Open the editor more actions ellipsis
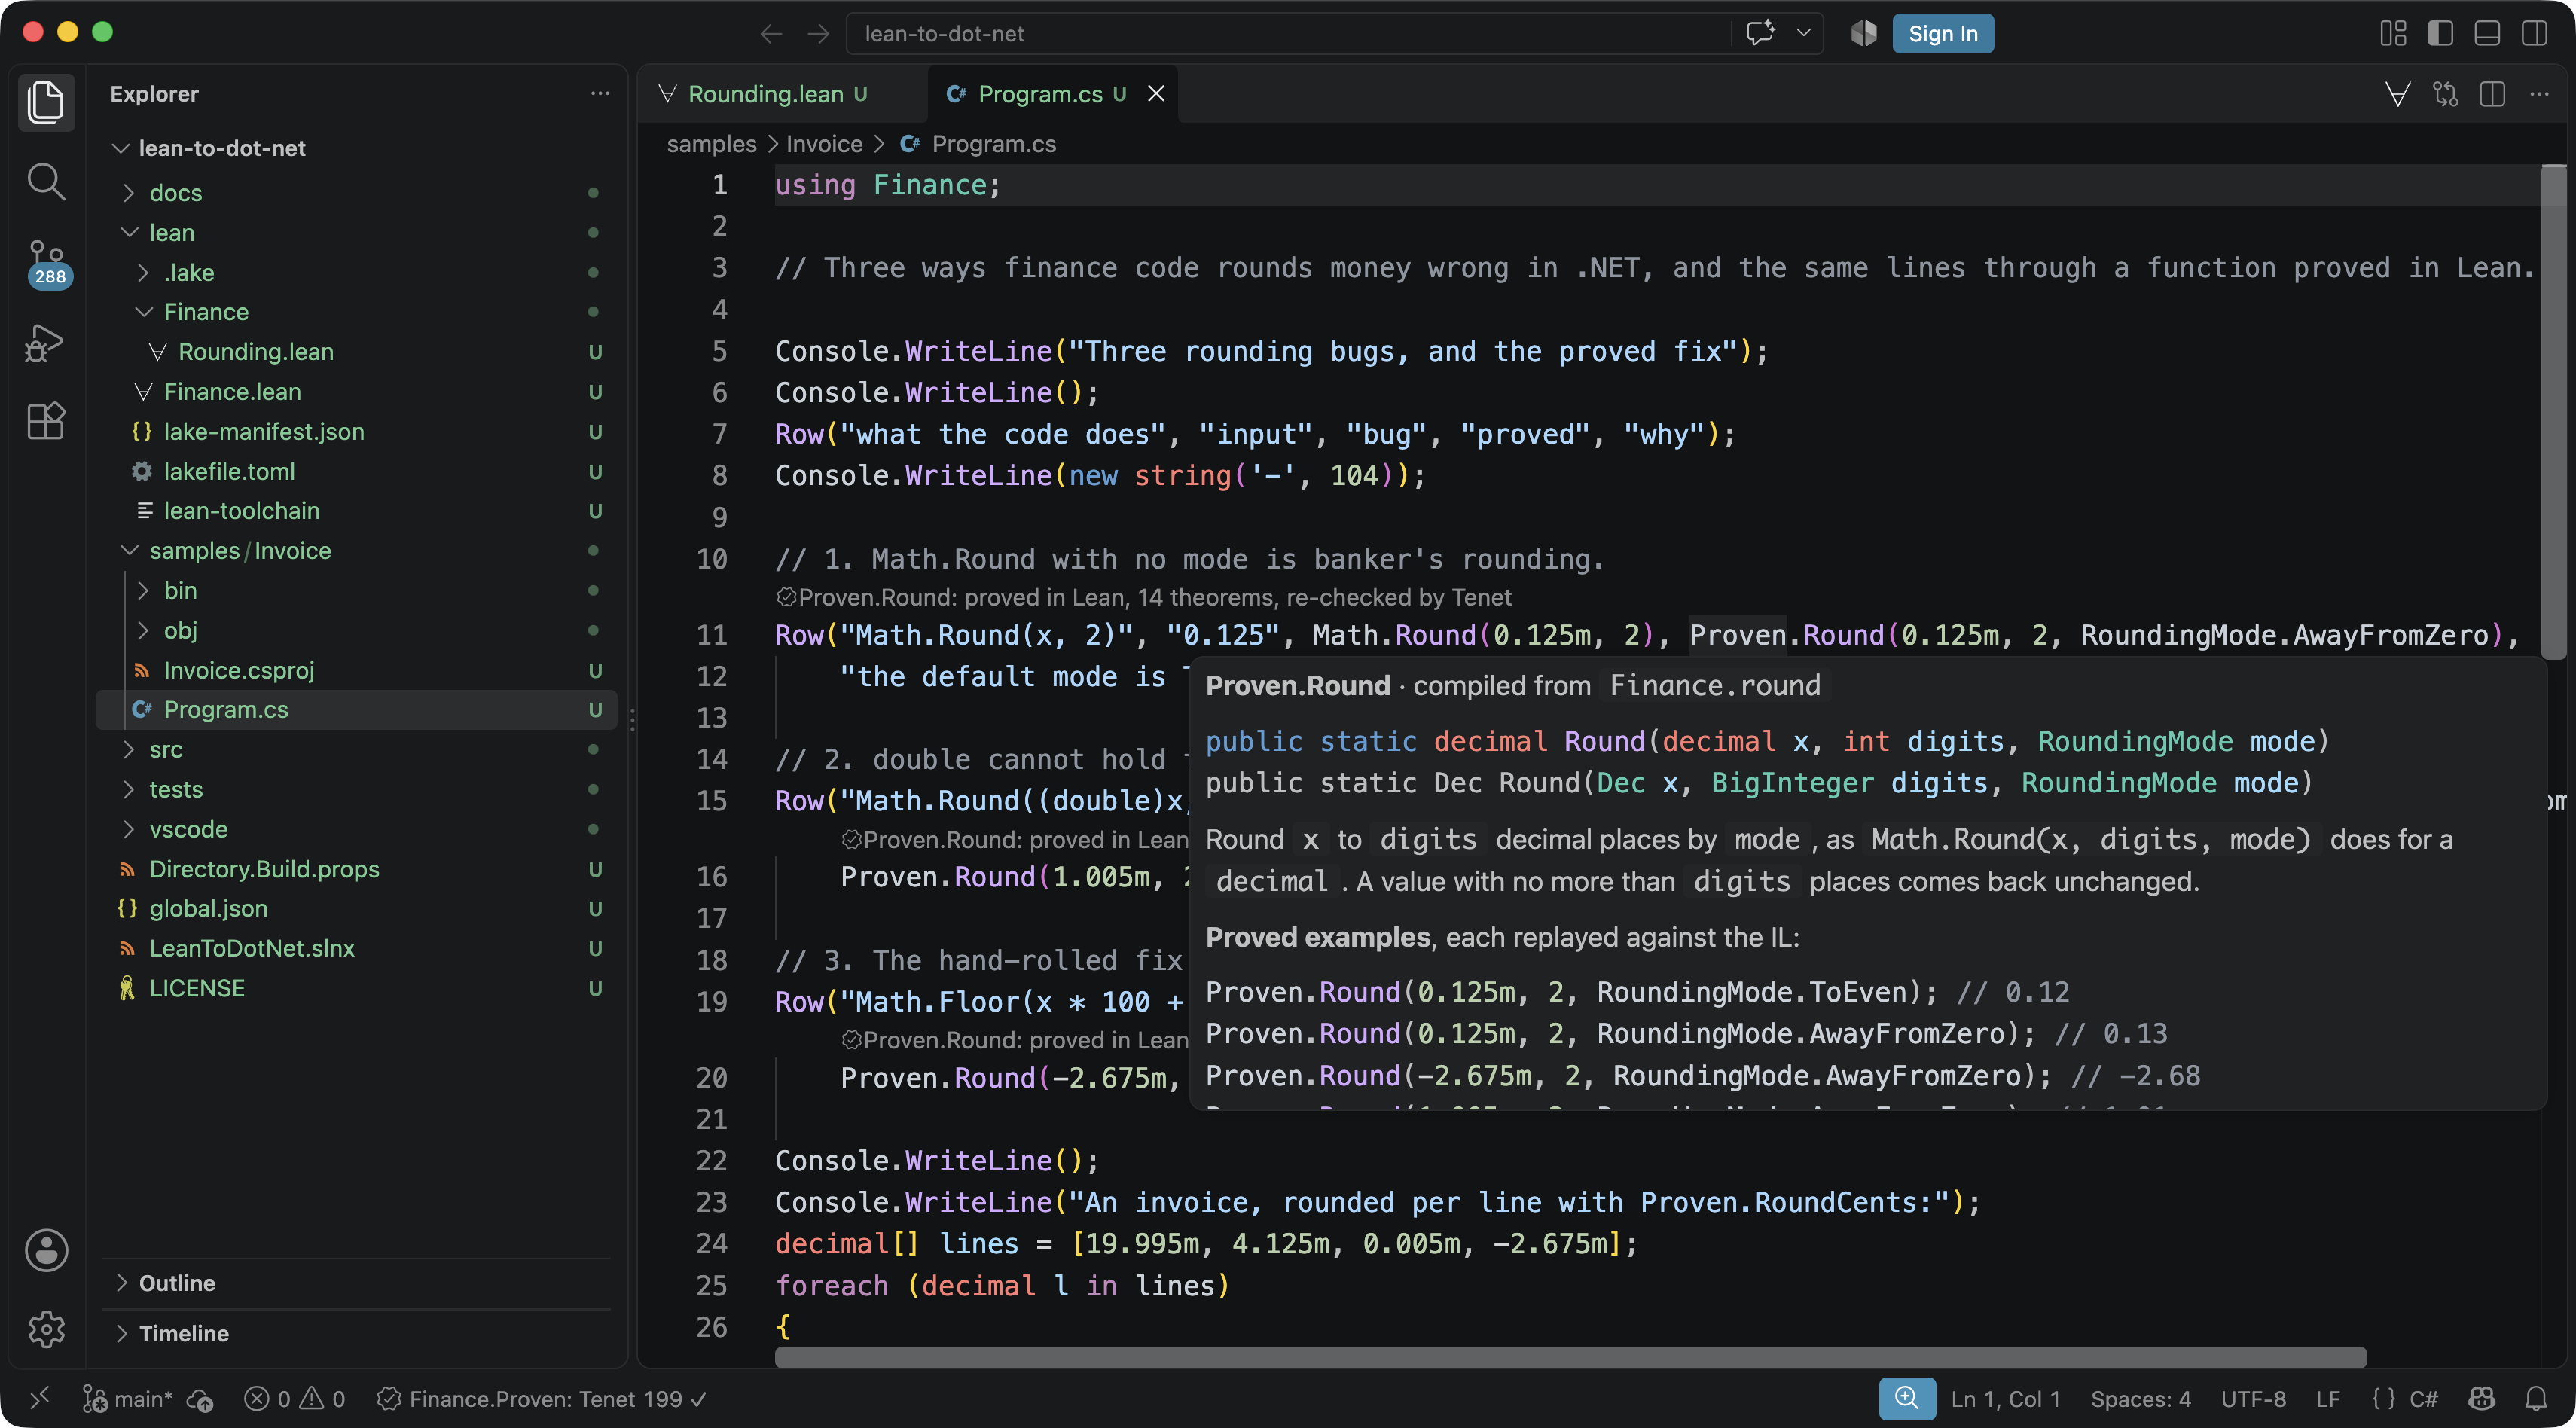This screenshot has width=2576, height=1428. [2539, 94]
